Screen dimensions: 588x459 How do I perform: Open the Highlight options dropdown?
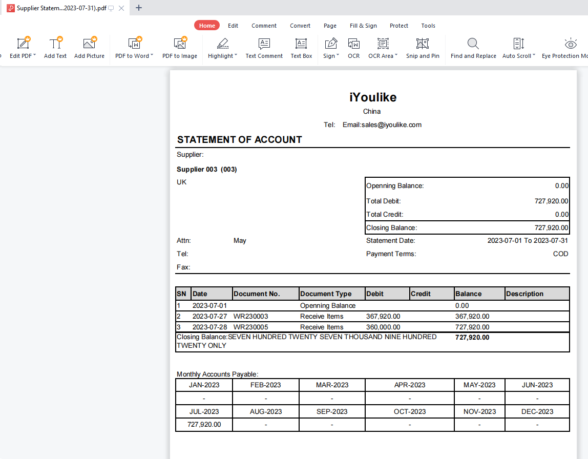(236, 56)
